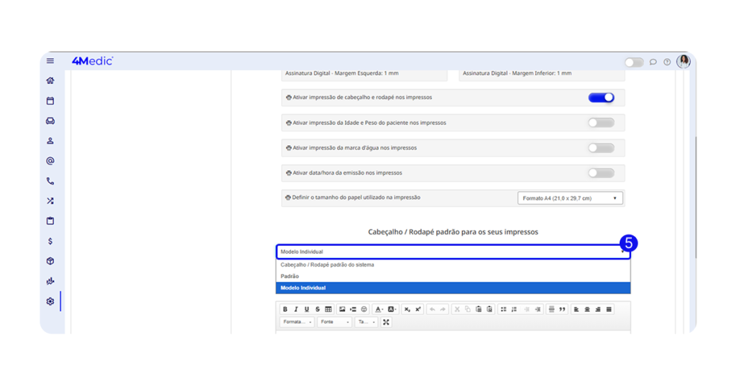The width and height of the screenshot is (736, 386).
Task: Disable header and footer printing toggle
Action: pyautogui.click(x=601, y=98)
